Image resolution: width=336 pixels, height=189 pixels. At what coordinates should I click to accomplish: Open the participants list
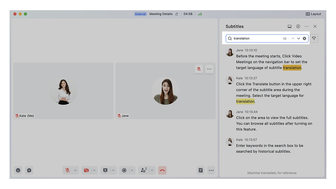click(x=144, y=170)
